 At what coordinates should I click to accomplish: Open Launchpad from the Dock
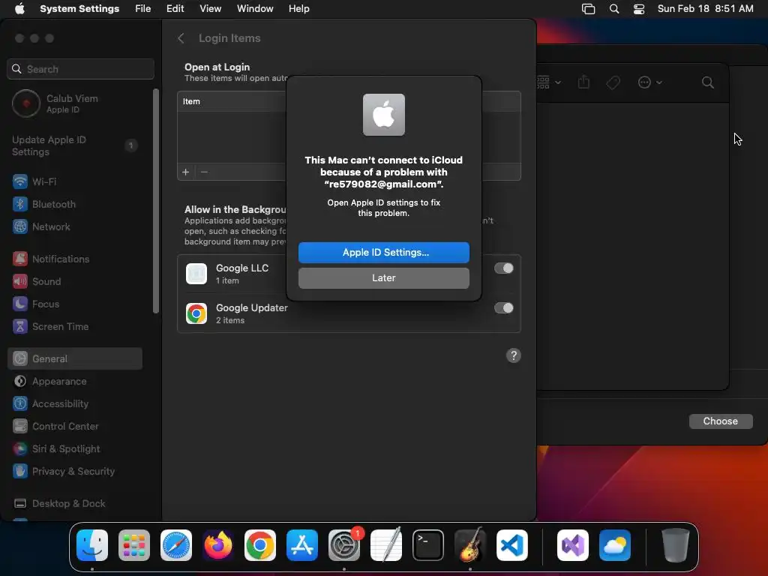point(134,545)
